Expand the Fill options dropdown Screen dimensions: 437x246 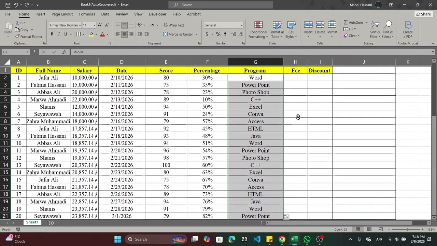(x=355, y=29)
